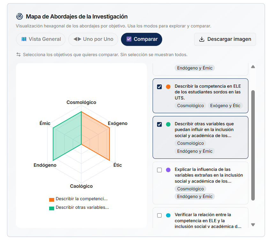Uncheck the Describir la competencia objective

click(159, 86)
